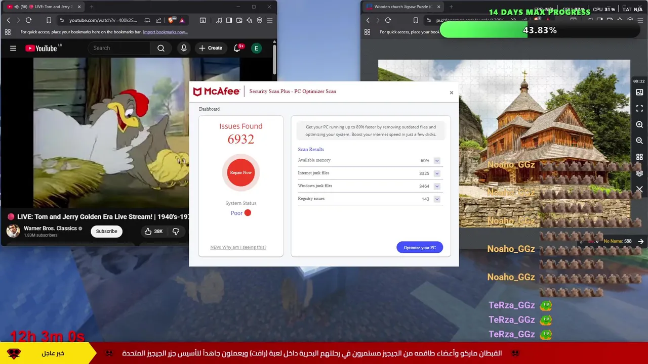The height and width of the screenshot is (364, 648).
Task: Arrange puzzle pieces with the grid icon
Action: (639, 157)
